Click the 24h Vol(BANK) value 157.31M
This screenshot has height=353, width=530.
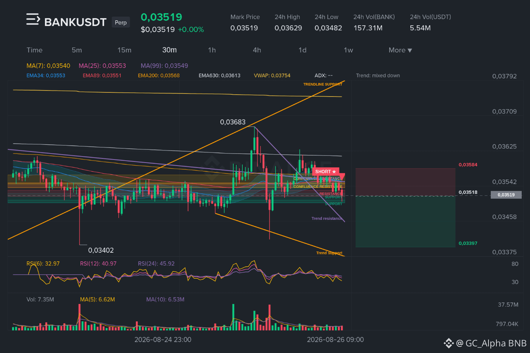point(368,28)
